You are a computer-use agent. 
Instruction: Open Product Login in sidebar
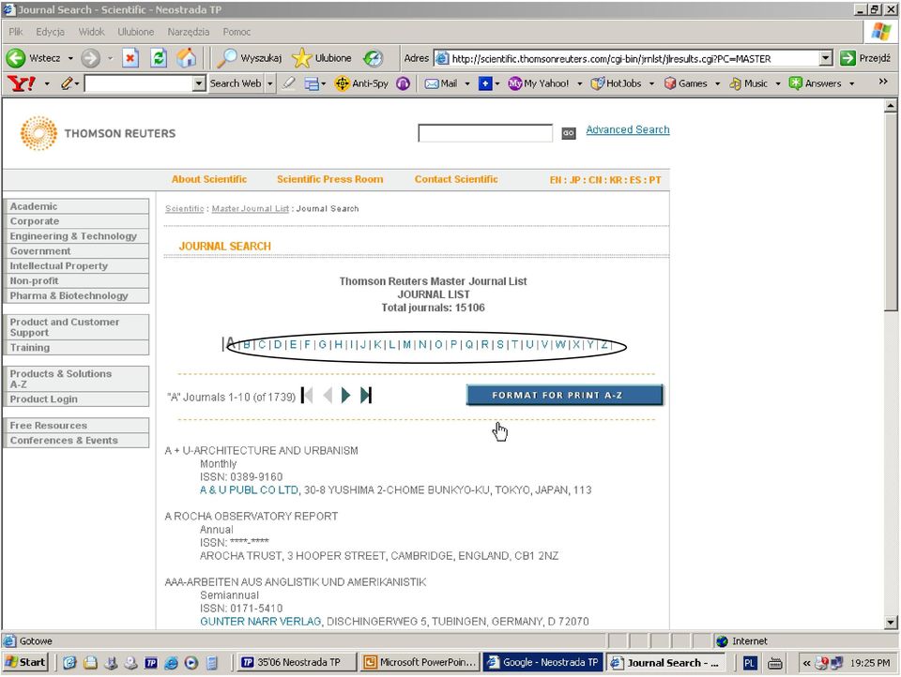coord(76,399)
